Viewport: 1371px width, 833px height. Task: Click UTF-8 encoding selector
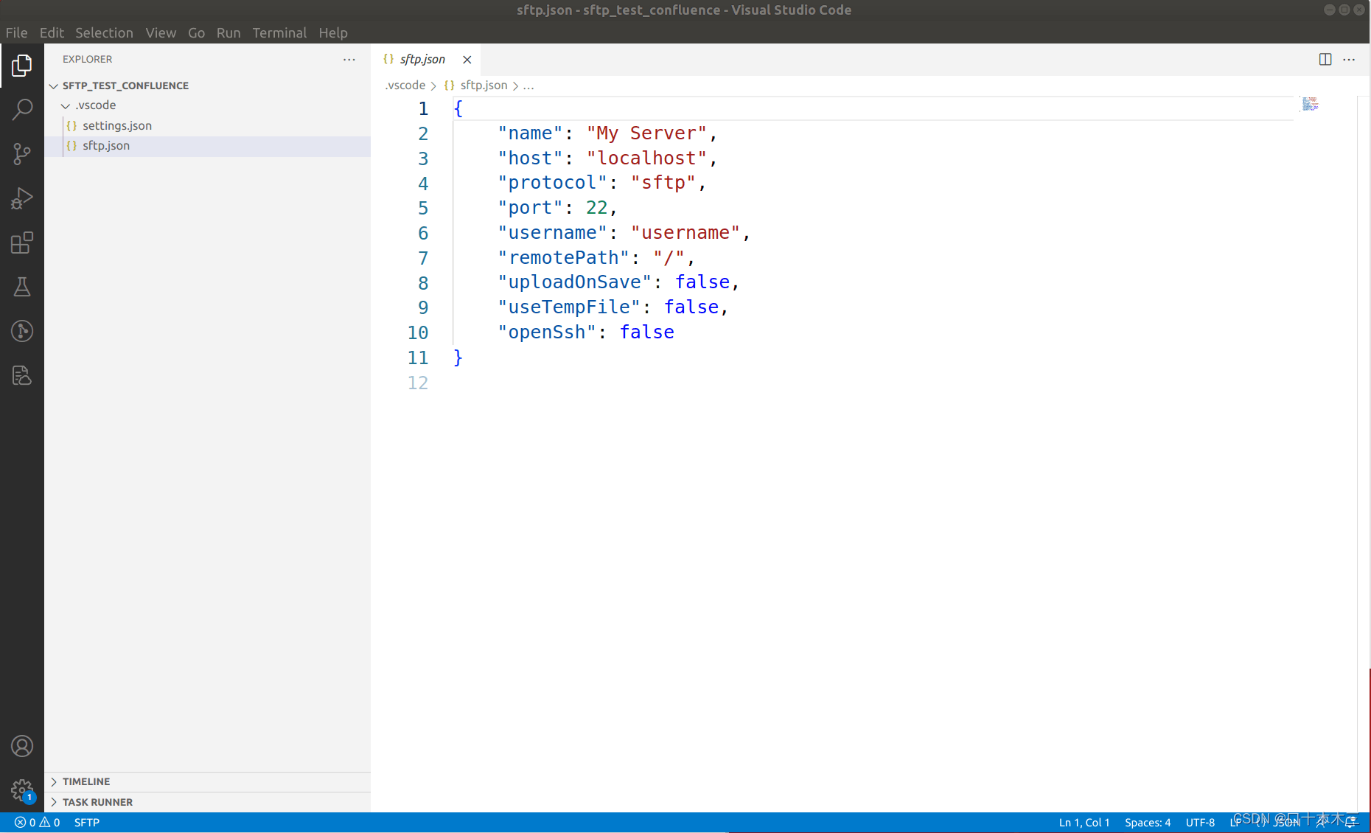[1200, 823]
